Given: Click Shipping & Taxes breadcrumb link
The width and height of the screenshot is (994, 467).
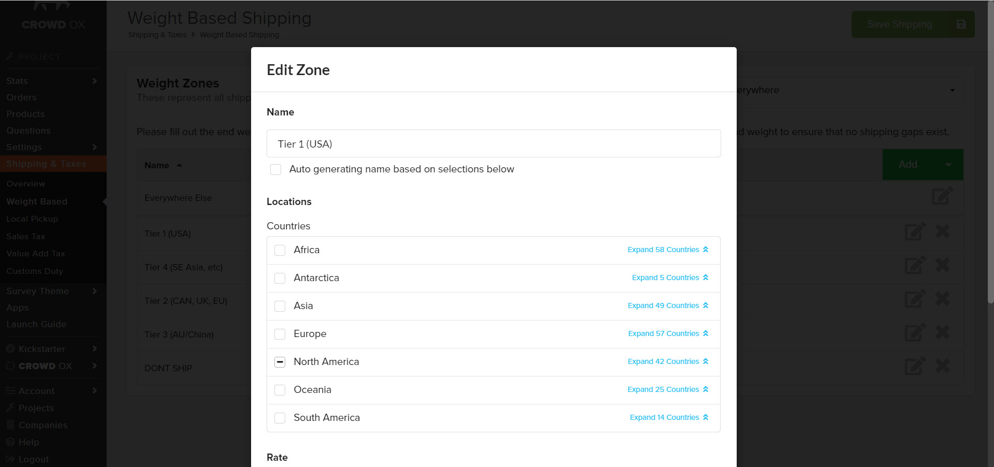Looking at the screenshot, I should click(x=157, y=35).
